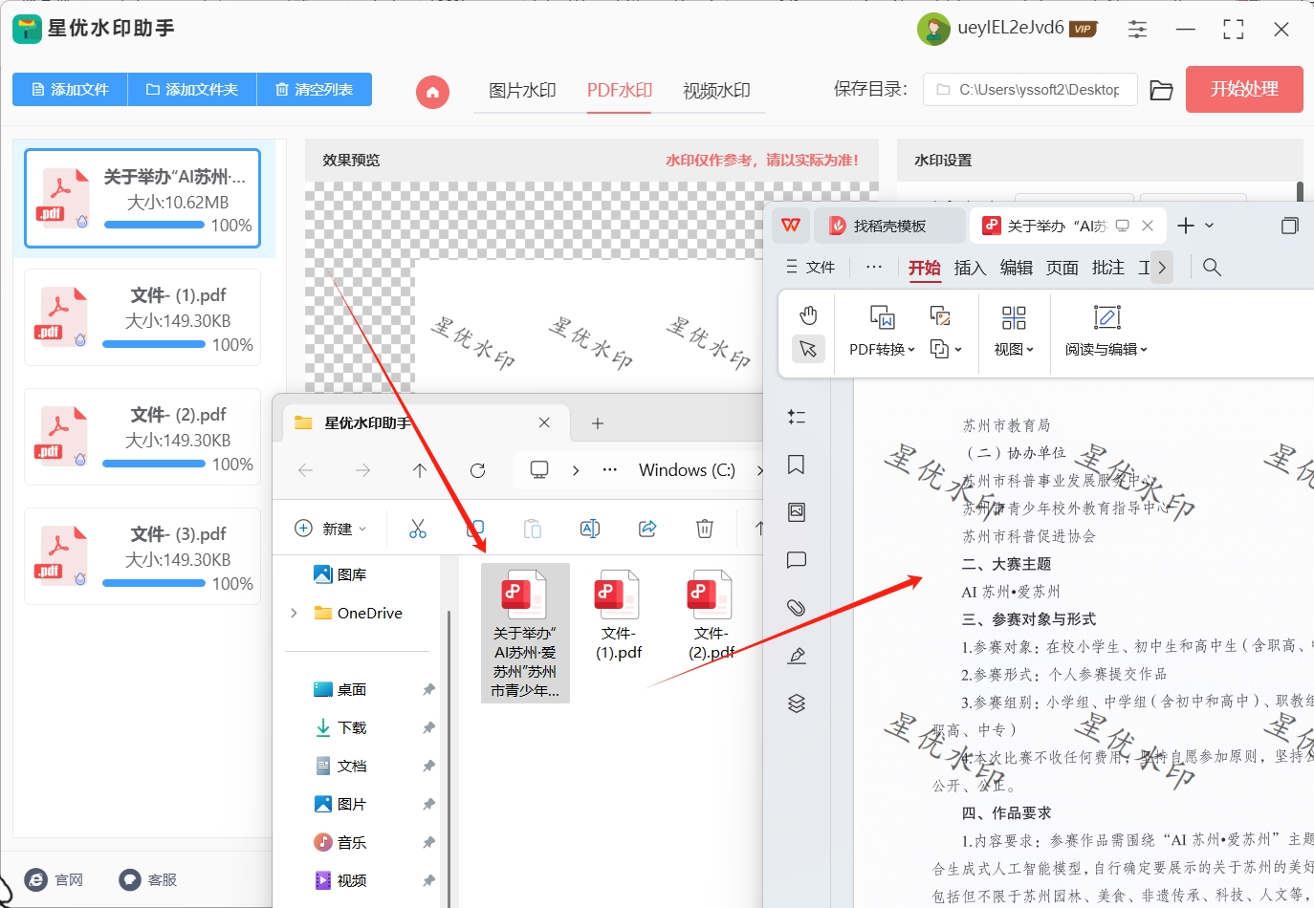The image size is (1314, 908).
Task: Click the rename icon in Explorer toolbar
Action: [x=590, y=529]
